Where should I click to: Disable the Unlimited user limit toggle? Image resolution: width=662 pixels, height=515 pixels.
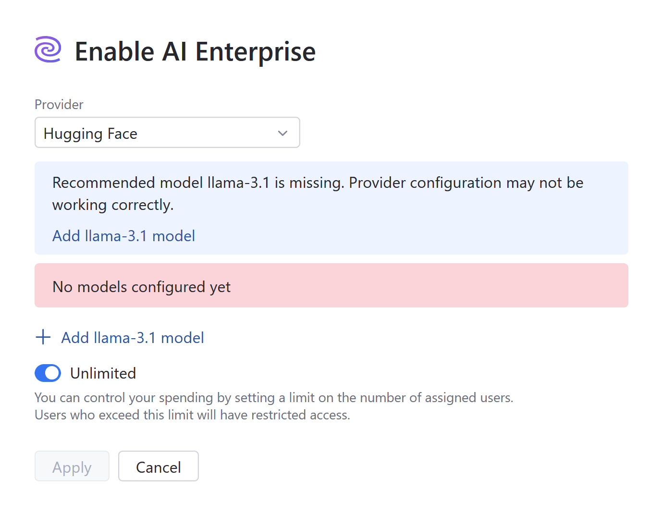48,373
